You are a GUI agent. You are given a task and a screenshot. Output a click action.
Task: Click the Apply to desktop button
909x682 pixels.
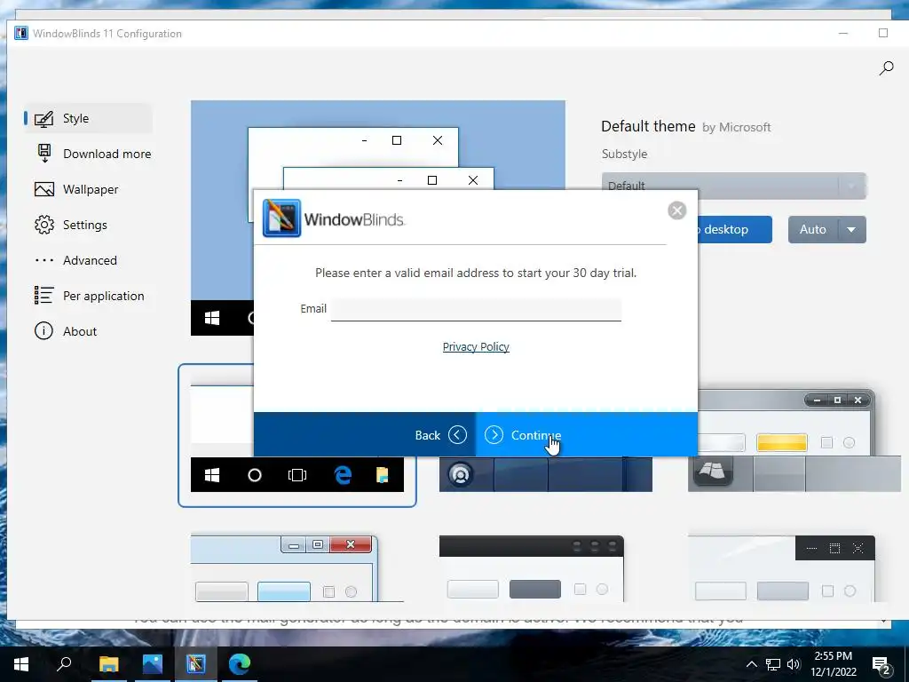point(735,230)
